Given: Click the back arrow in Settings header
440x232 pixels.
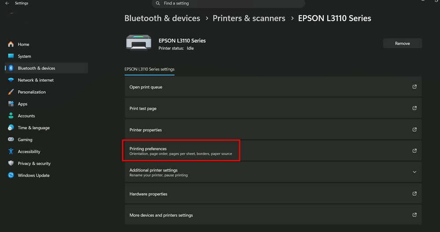Looking at the screenshot, I should 7,3.
